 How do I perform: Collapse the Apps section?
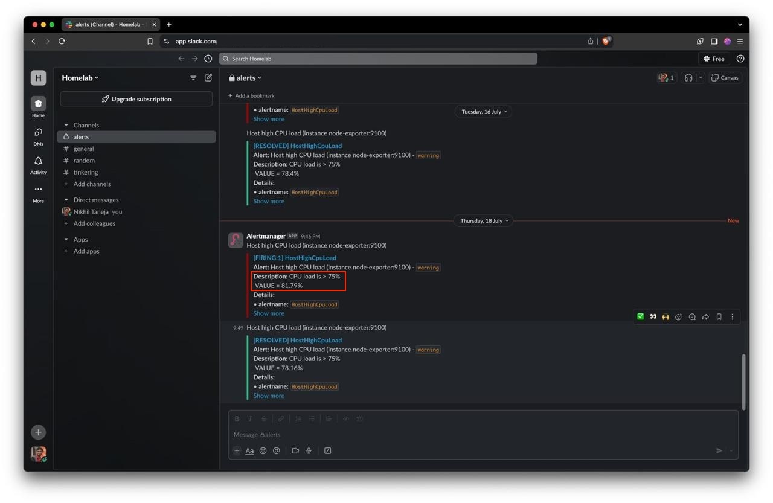click(x=66, y=239)
